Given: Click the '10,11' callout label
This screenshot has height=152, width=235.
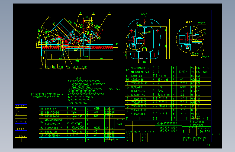Looking at the screenshot, I should coord(48,67).
